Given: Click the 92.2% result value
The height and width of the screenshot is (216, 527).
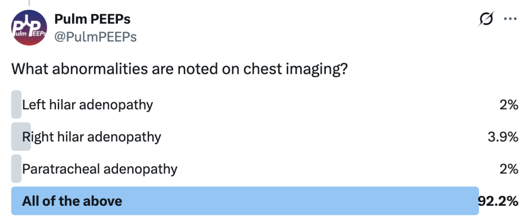Looking at the screenshot, I should pos(497,201).
